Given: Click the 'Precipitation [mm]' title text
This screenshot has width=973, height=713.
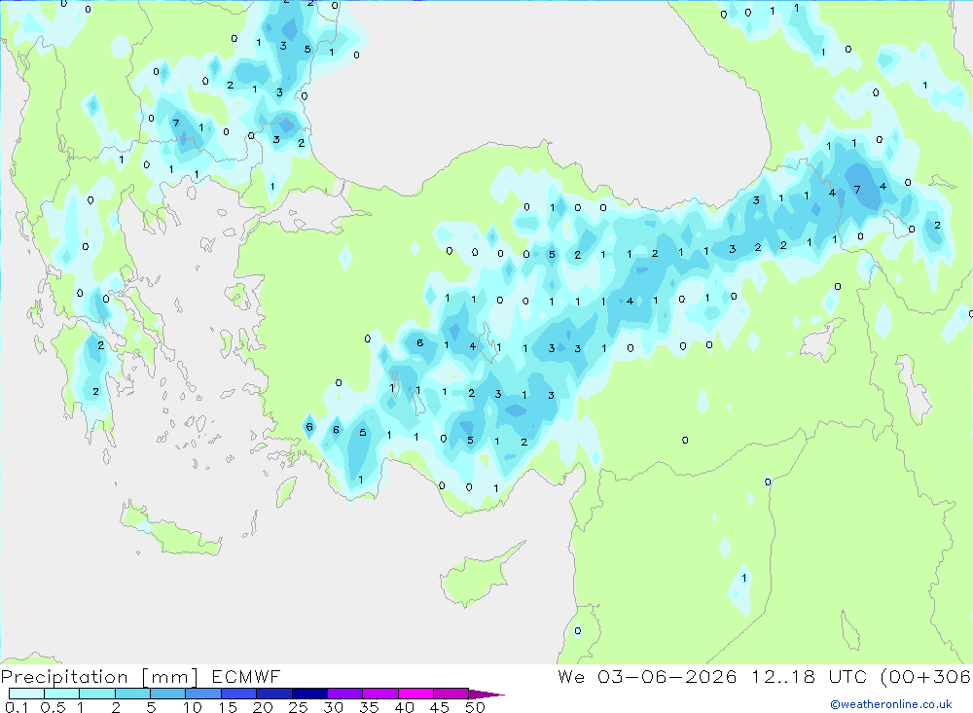Looking at the screenshot, I should coord(99,677).
